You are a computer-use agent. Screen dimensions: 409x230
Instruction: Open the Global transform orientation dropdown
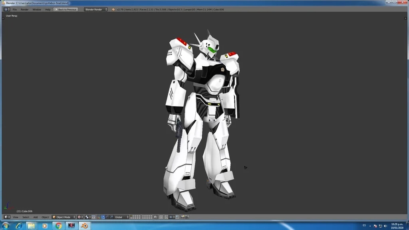pos(121,217)
